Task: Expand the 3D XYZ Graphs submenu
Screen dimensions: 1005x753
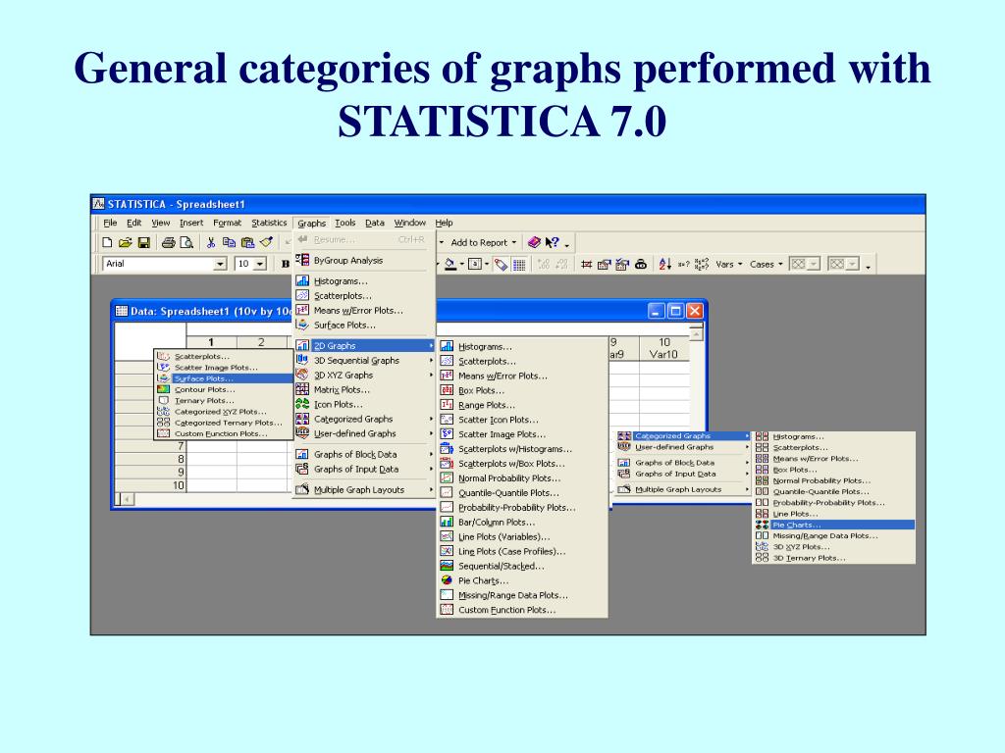Action: coord(431,376)
